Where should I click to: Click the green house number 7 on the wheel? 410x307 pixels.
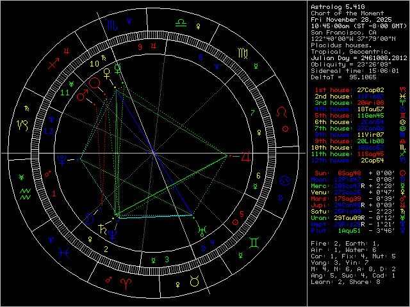(252, 113)
